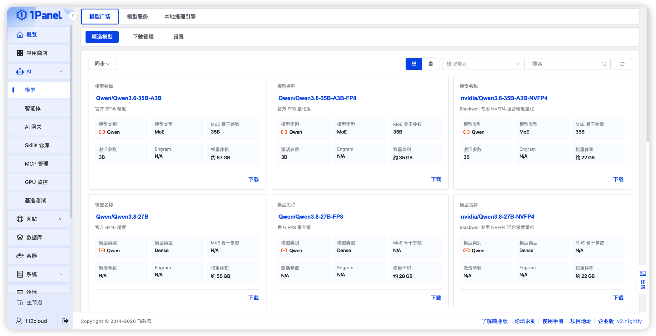This screenshot has height=336, width=656.
Task: Switch to card grid view
Action: click(x=414, y=64)
